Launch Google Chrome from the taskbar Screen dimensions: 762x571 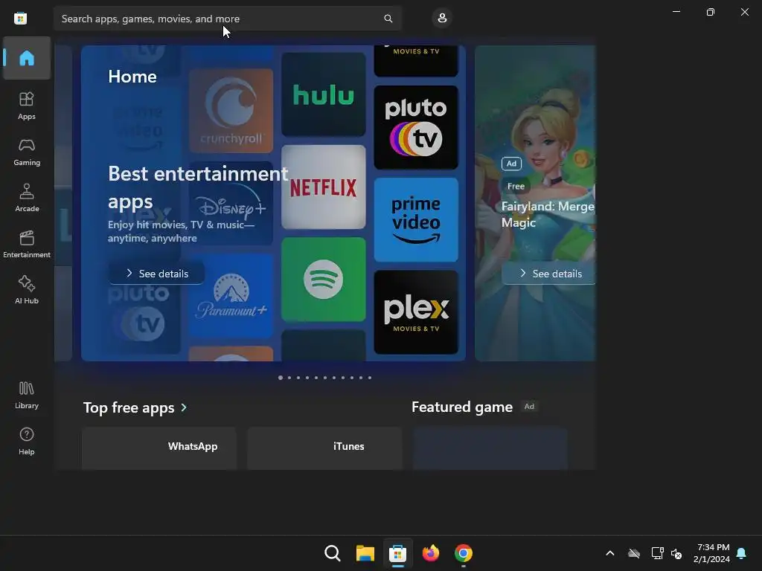click(463, 553)
